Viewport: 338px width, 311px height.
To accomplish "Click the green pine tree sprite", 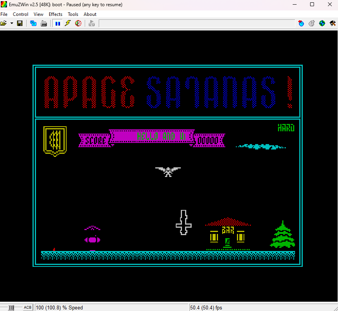I will pyautogui.click(x=283, y=234).
